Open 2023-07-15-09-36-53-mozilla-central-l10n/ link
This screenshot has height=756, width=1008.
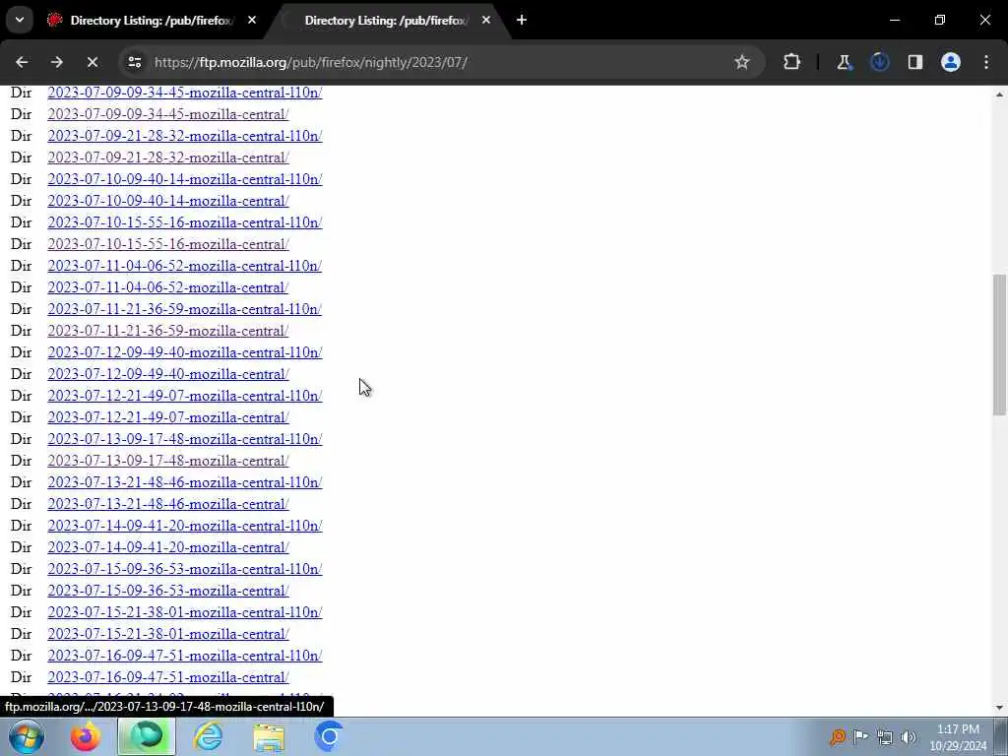pyautogui.click(x=184, y=570)
